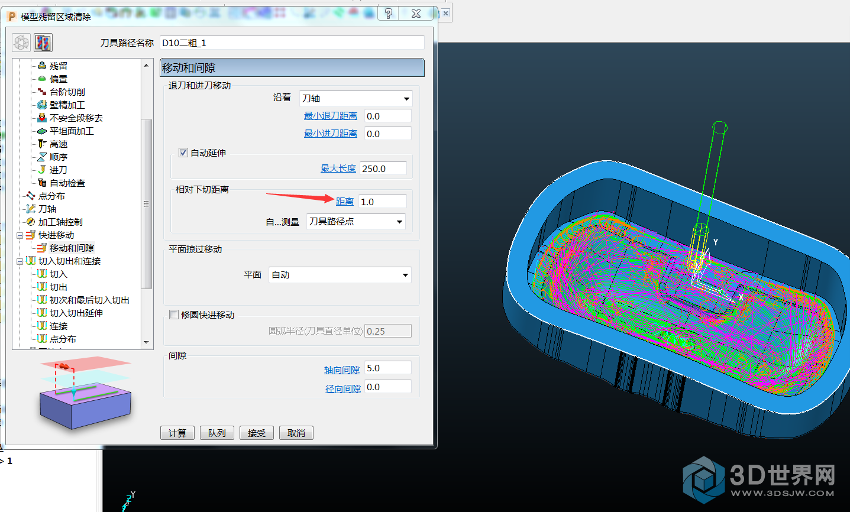
Task: Click the 取消 button
Action: coord(296,433)
